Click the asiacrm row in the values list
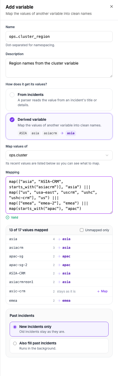 tap(59, 248)
